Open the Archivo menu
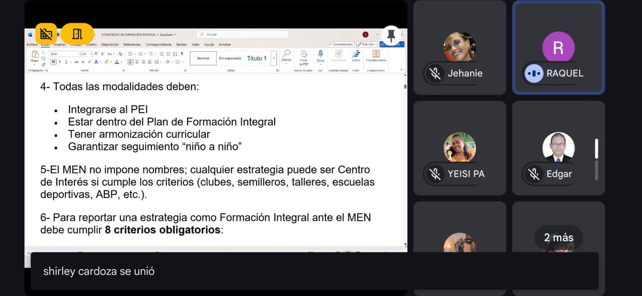This screenshot has width=642, height=296. tap(32, 44)
